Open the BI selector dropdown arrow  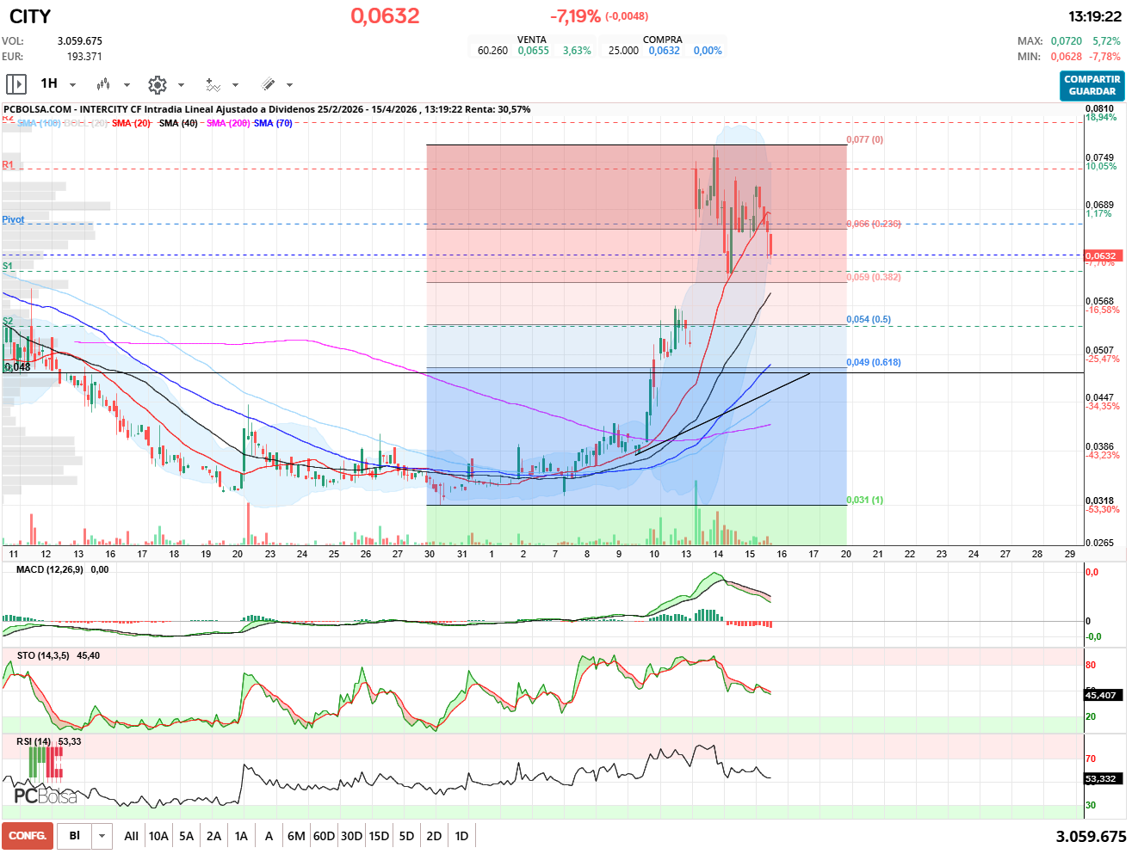(x=102, y=836)
